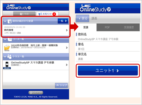Switch to the 受講履歴 tab
The height and width of the screenshot is (105, 142).
(x=129, y=27)
